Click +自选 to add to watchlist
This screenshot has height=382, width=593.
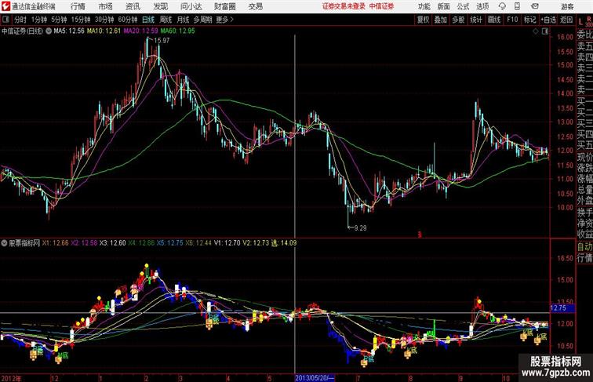[x=548, y=20]
